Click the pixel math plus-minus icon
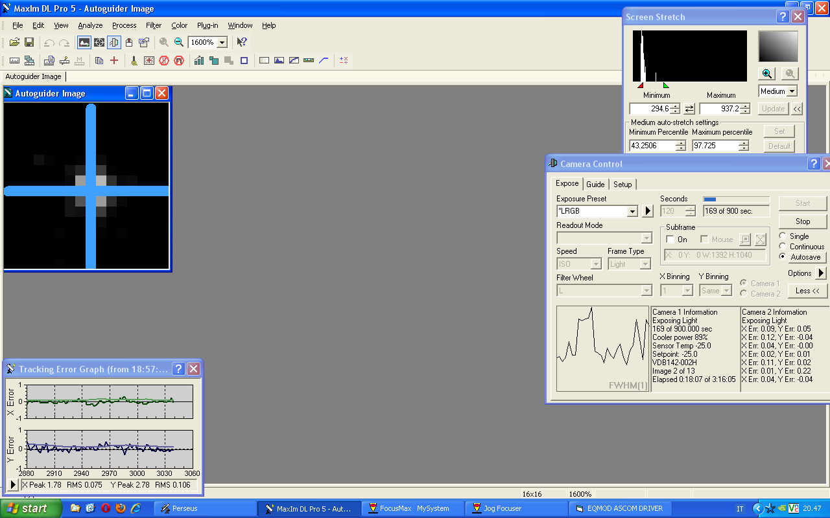Screen dimensions: 830x518 click(344, 60)
